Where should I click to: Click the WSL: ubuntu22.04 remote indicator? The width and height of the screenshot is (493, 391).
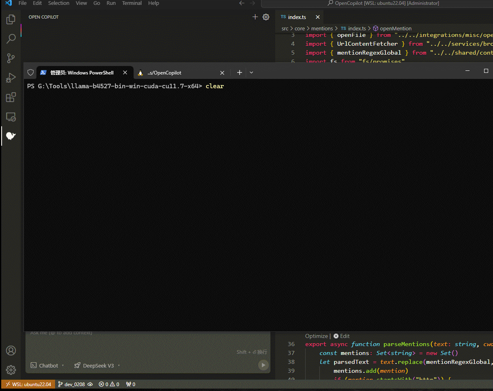point(28,384)
